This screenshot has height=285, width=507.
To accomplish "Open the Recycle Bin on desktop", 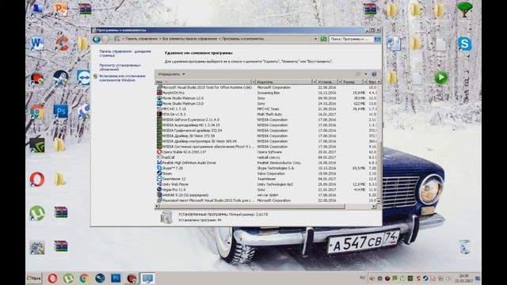I will tap(464, 246).
